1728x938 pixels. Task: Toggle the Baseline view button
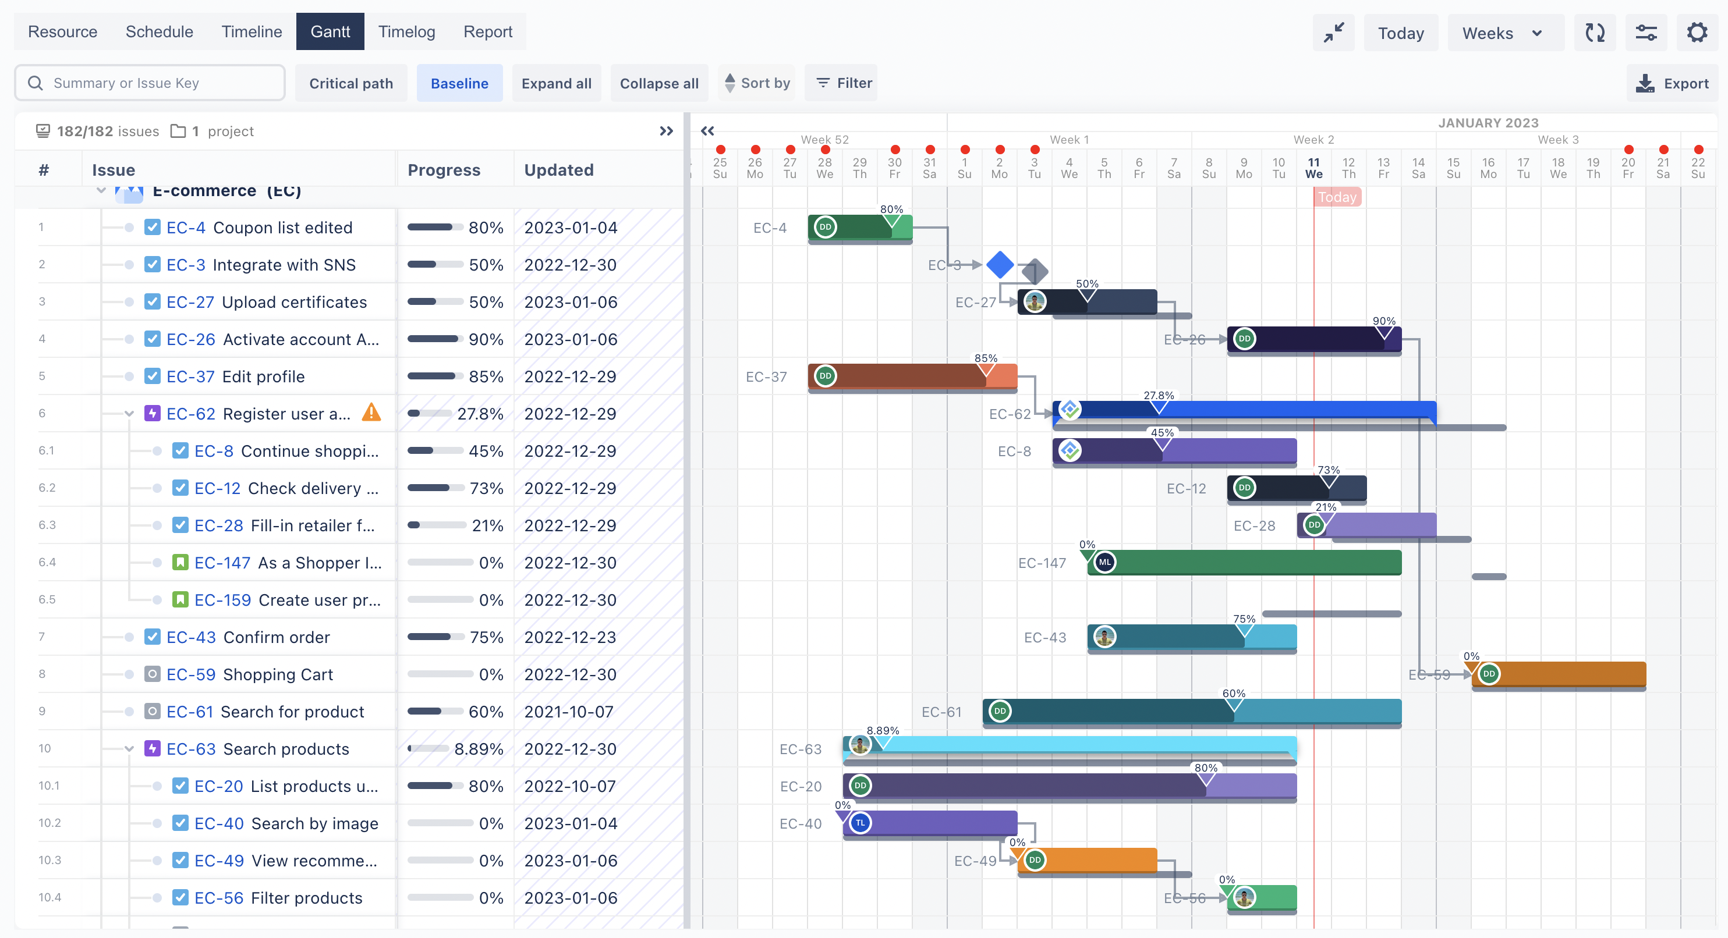(x=459, y=83)
